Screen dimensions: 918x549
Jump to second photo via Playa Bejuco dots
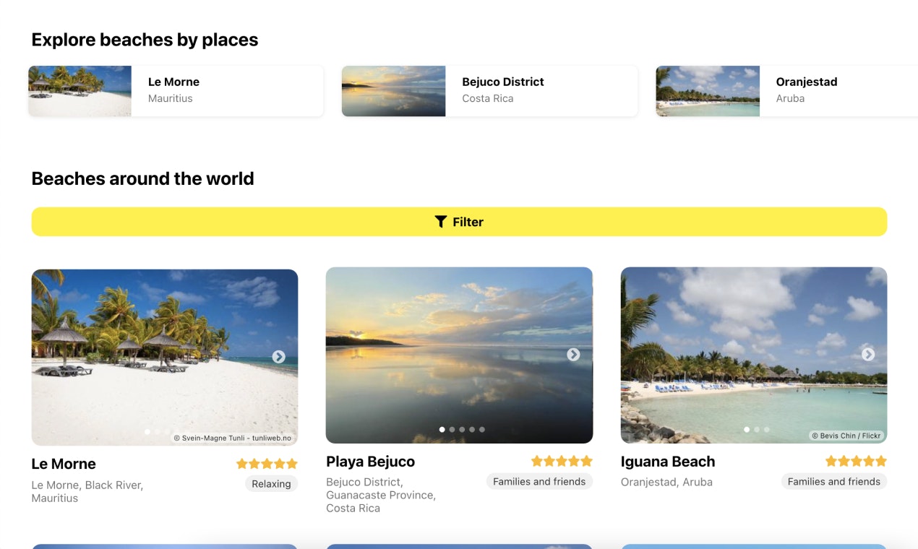click(x=452, y=429)
